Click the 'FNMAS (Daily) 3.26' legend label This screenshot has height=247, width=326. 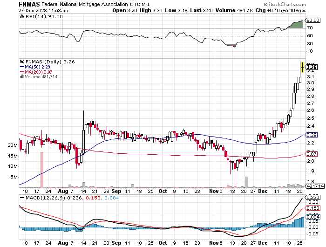(x=50, y=62)
